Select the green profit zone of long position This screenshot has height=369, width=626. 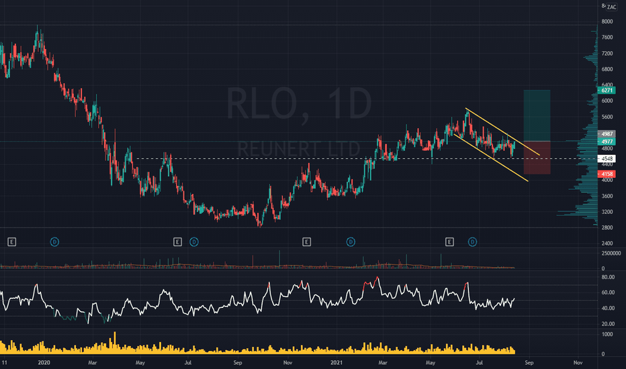pos(537,115)
